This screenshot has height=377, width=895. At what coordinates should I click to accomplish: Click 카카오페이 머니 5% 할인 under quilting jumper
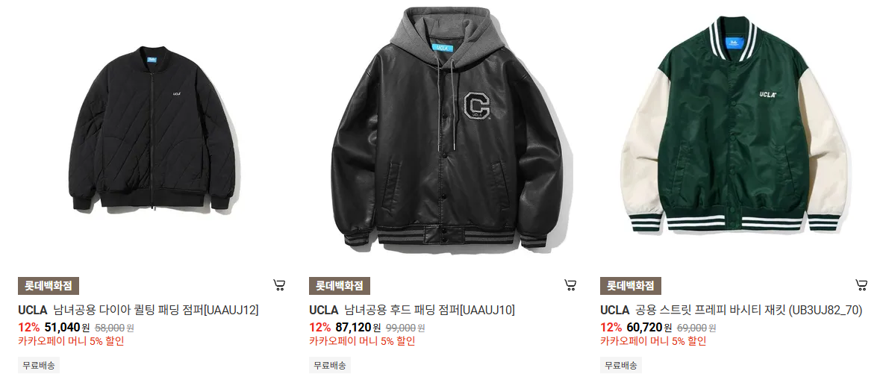(x=72, y=342)
